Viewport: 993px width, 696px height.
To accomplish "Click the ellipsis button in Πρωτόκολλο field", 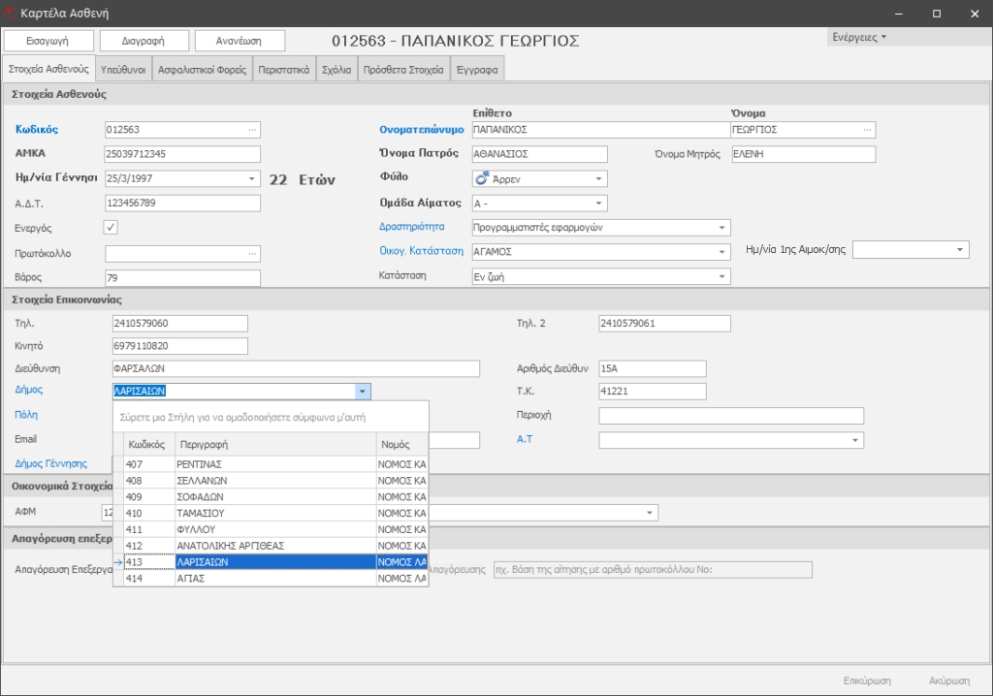I will [253, 254].
